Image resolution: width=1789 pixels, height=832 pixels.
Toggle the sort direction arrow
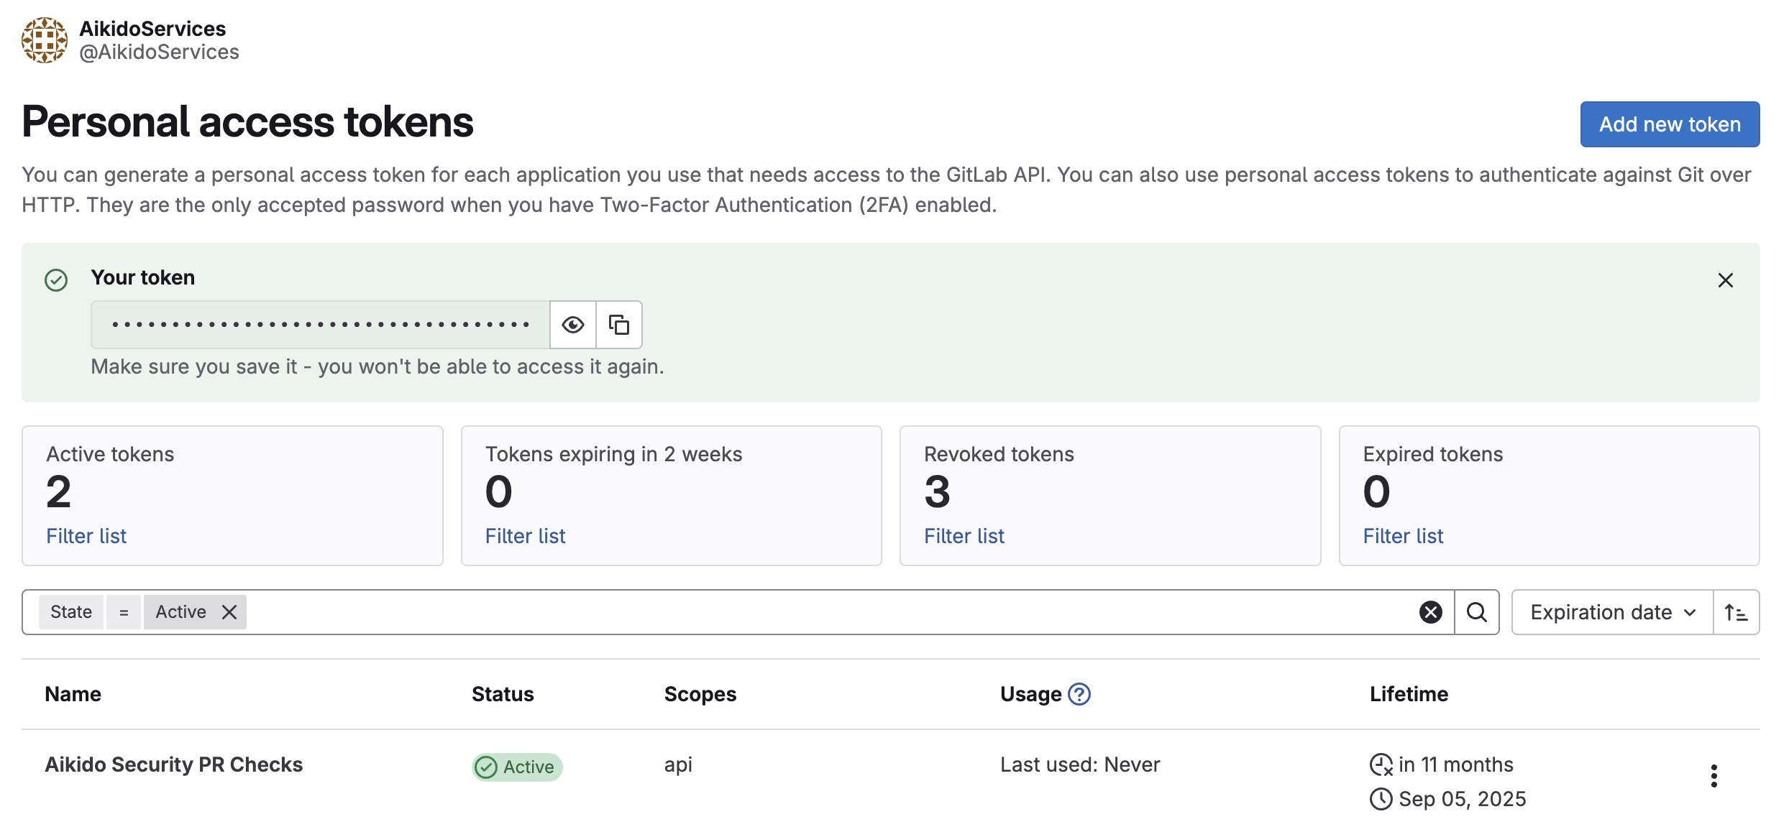(1736, 611)
